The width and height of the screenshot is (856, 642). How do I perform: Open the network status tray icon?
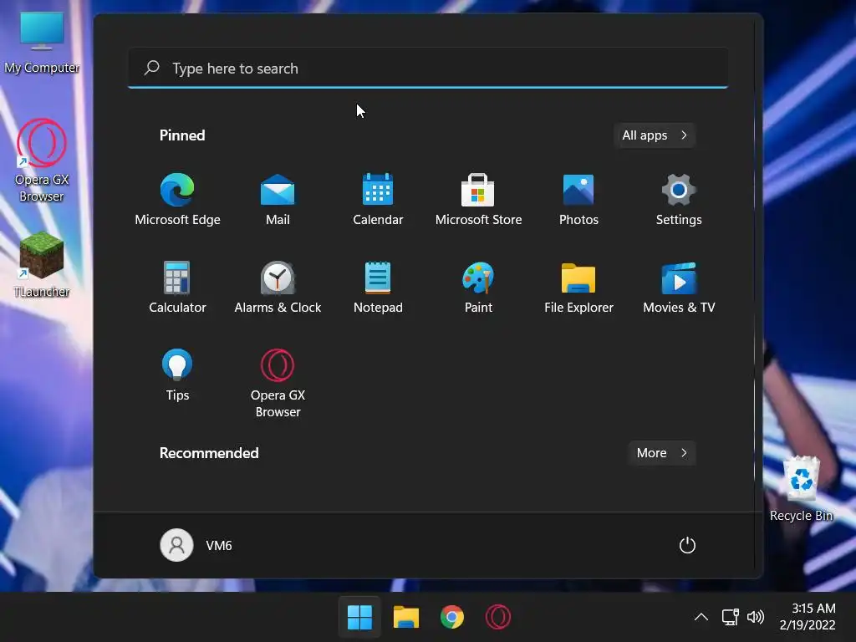[x=730, y=617]
